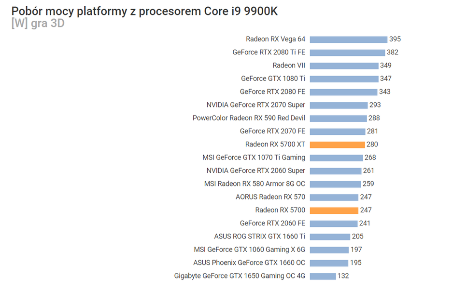Click the value 197
This screenshot has height=289, width=467.
coord(356,250)
